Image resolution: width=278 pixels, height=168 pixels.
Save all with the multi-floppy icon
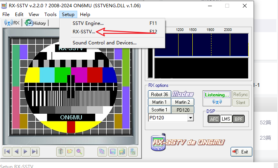(122, 152)
